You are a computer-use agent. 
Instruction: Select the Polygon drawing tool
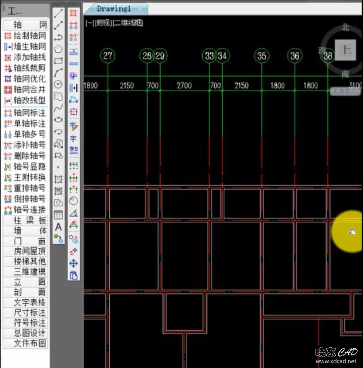58,48
